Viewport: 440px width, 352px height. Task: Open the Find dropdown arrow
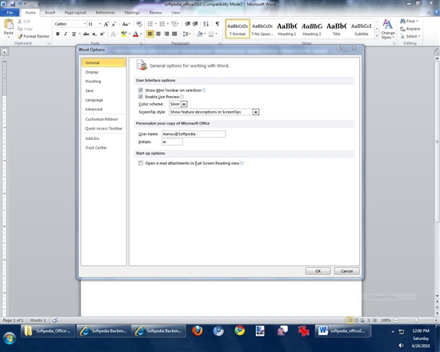417,21
